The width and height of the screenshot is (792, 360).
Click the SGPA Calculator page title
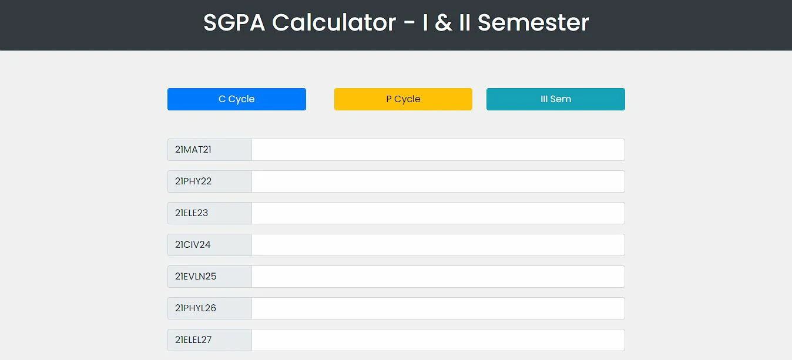click(x=396, y=23)
